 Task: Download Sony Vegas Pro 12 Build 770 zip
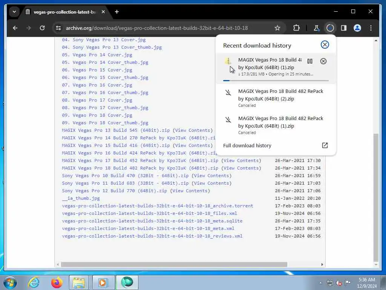pyautogui.click(x=115, y=191)
